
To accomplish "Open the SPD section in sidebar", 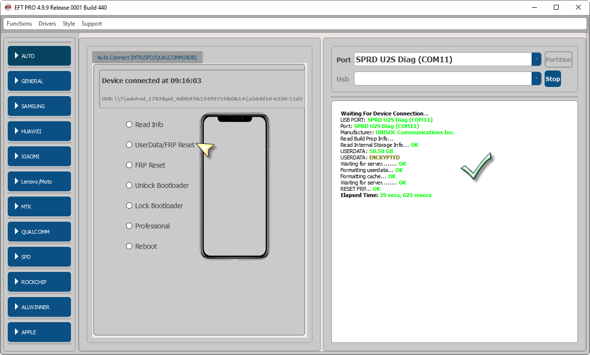I will (39, 257).
